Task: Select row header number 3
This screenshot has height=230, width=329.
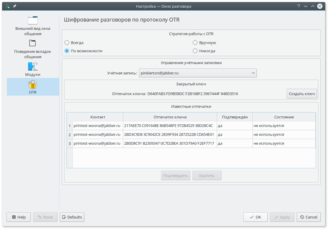Action: click(x=70, y=143)
